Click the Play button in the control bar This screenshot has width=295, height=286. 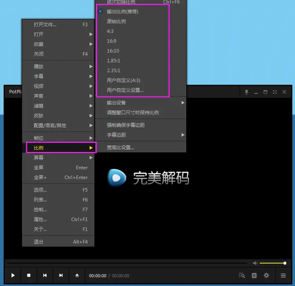pyautogui.click(x=13, y=275)
